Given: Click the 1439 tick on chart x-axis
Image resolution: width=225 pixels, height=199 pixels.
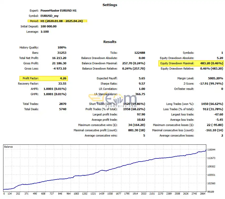Looking at the screenshot, I should [x=102, y=194].
